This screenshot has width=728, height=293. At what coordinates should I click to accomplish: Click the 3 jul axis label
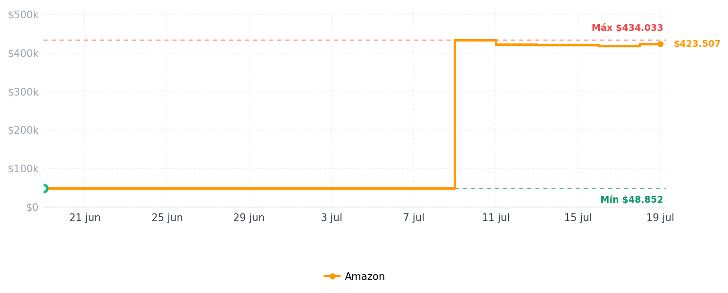pos(331,218)
